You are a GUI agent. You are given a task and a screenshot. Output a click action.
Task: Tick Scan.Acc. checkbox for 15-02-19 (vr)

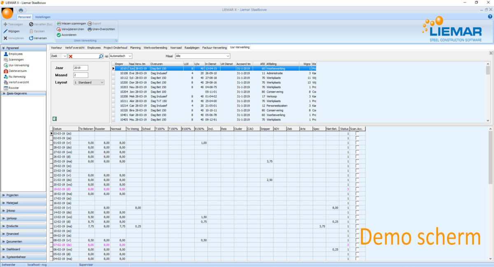pos(357,208)
